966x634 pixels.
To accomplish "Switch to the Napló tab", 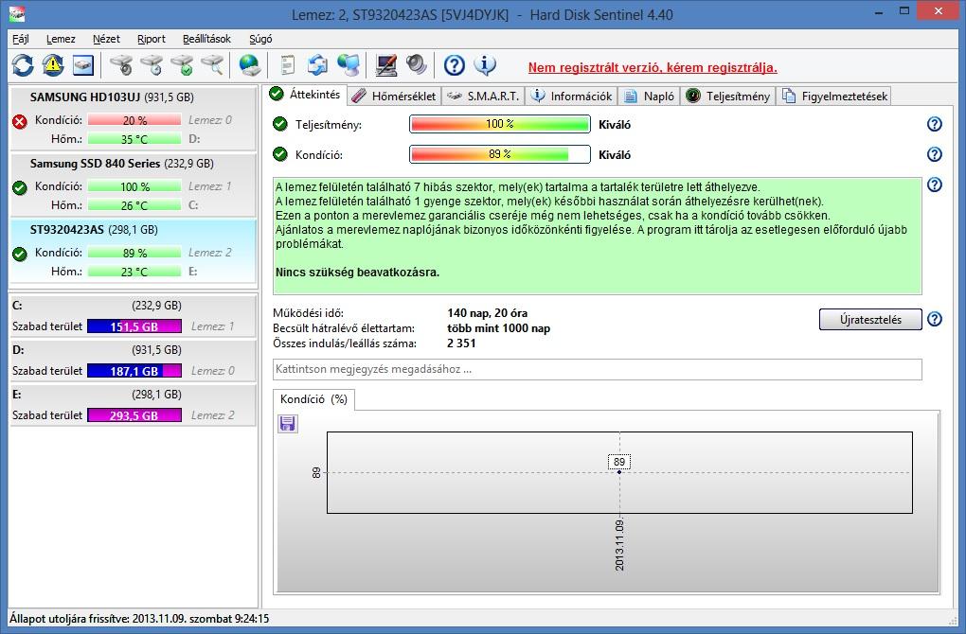I will 650,96.
